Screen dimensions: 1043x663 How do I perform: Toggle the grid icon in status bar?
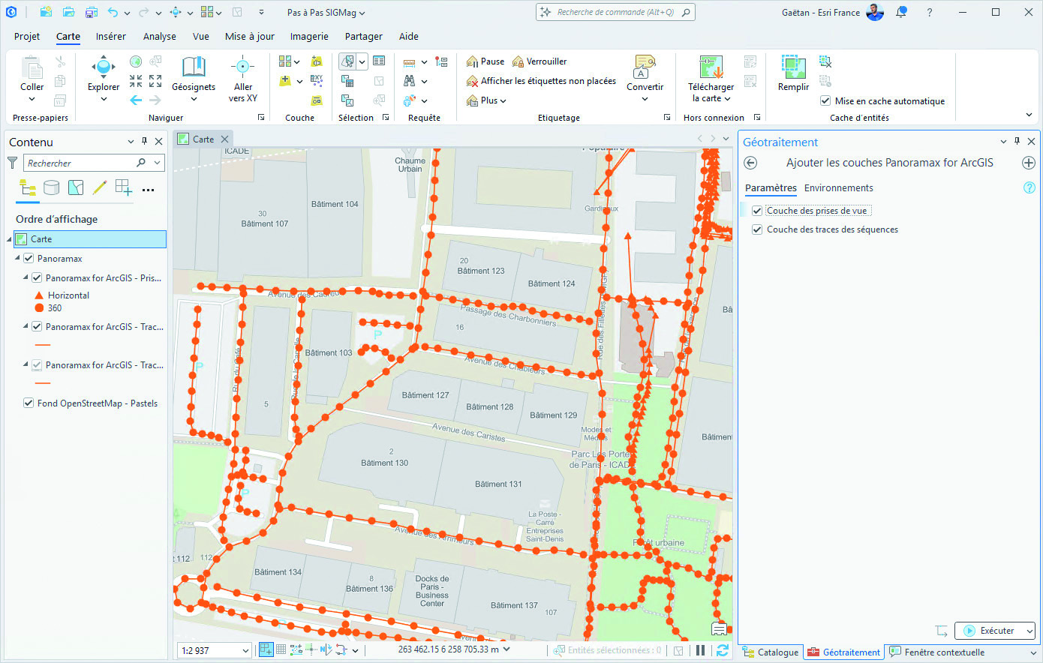(x=281, y=650)
